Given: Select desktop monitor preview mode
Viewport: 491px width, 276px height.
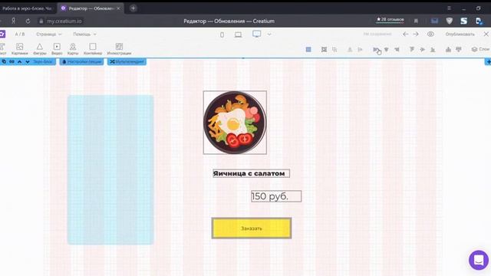Looking at the screenshot, I should coord(257,34).
